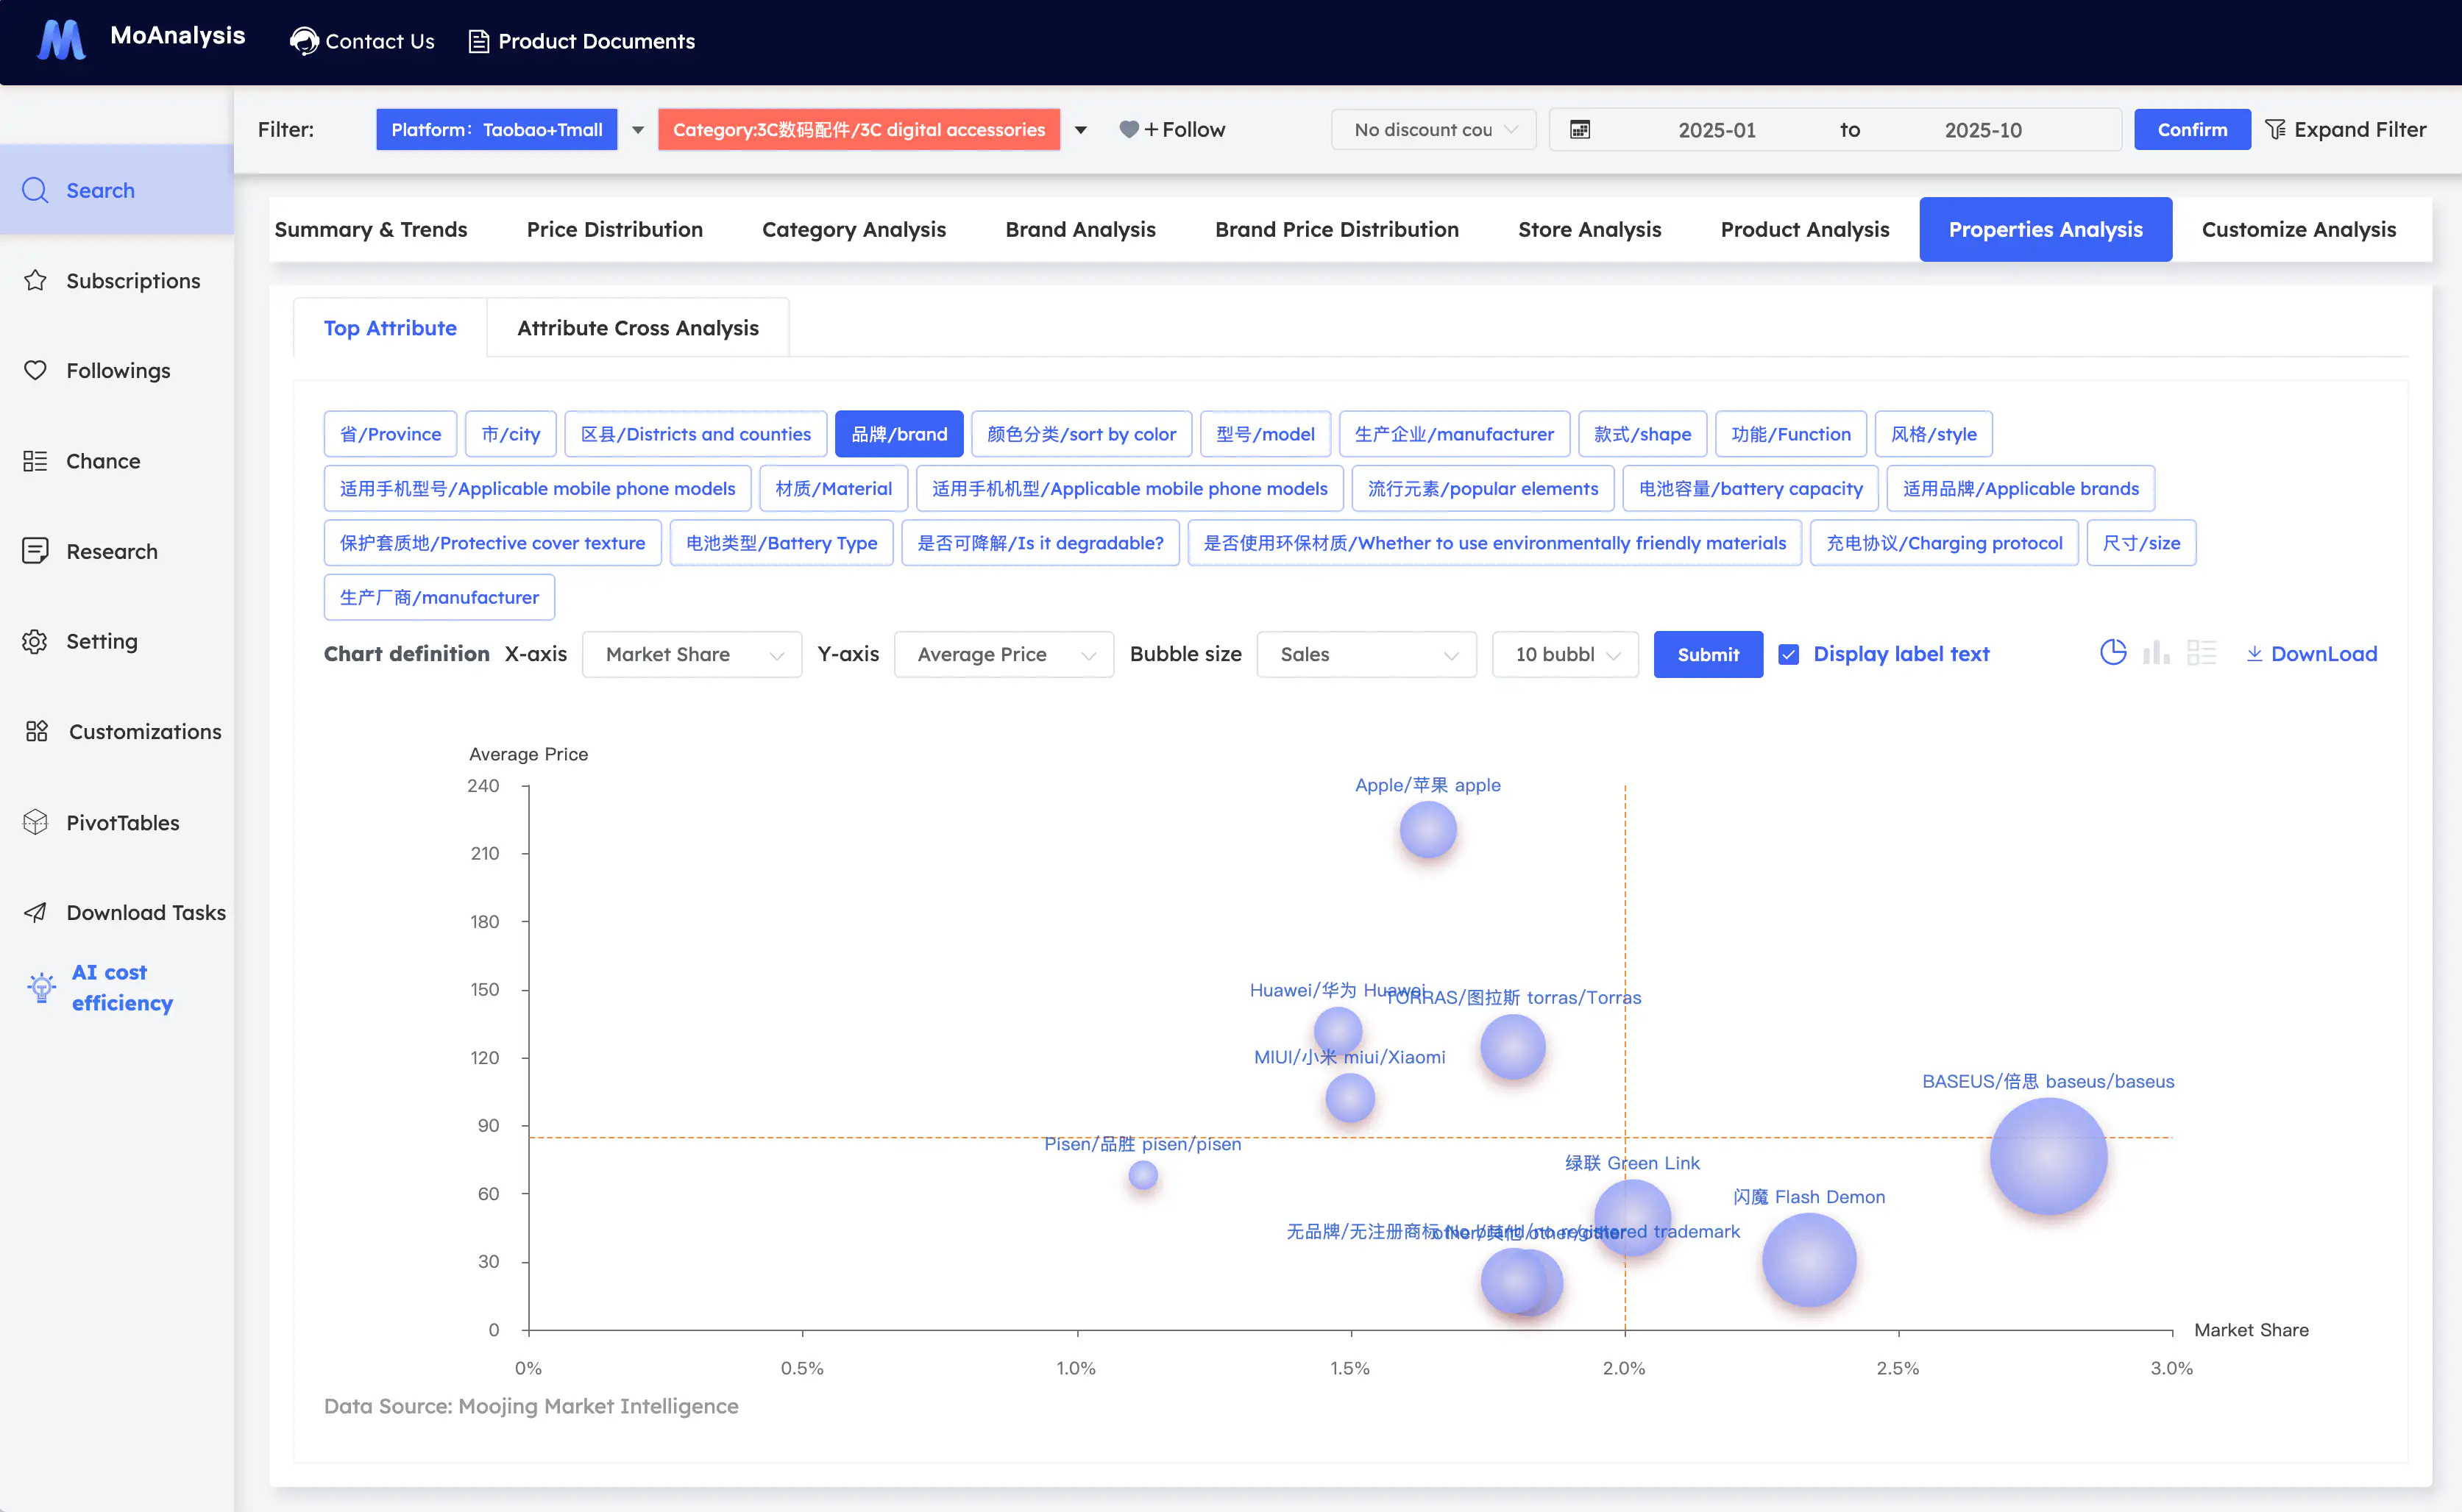The width and height of the screenshot is (2462, 1512).
Task: Open Download Tasks in the sidebar
Action: (x=146, y=912)
